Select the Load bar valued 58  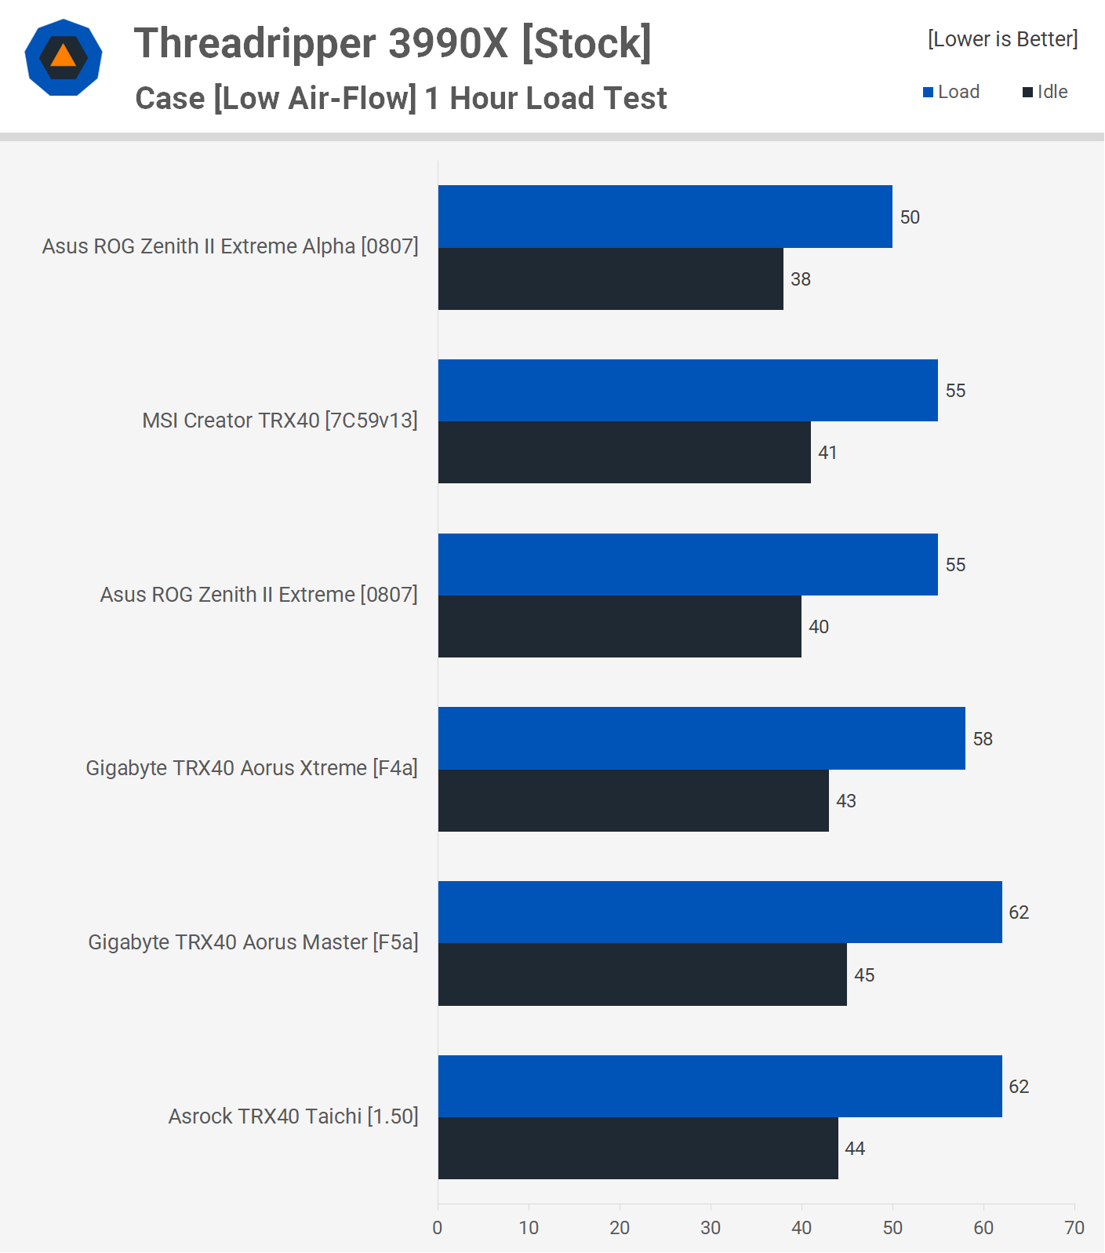[x=701, y=738]
